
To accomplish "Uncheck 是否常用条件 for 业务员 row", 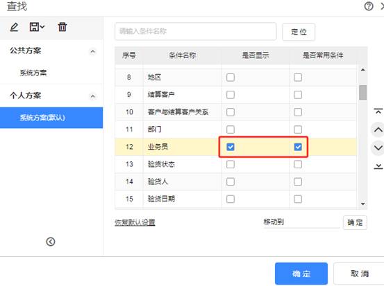I will pos(298,147).
